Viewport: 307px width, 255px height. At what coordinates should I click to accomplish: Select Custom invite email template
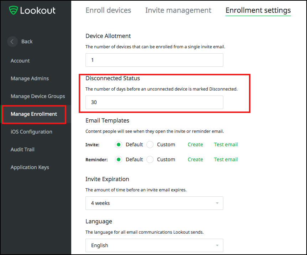pyautogui.click(x=150, y=145)
